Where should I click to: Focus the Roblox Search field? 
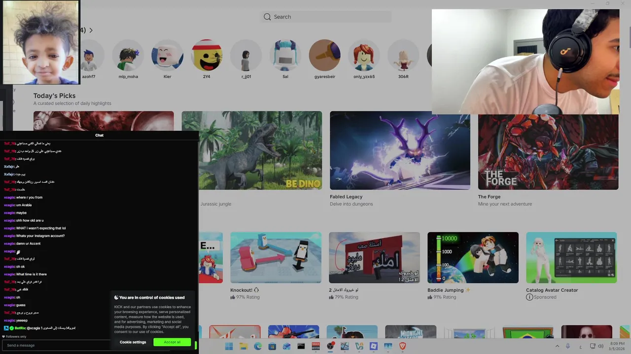click(326, 17)
